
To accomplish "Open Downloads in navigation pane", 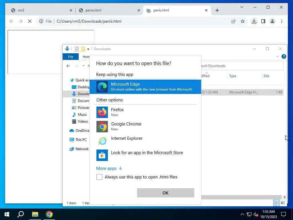I will point(80,94).
